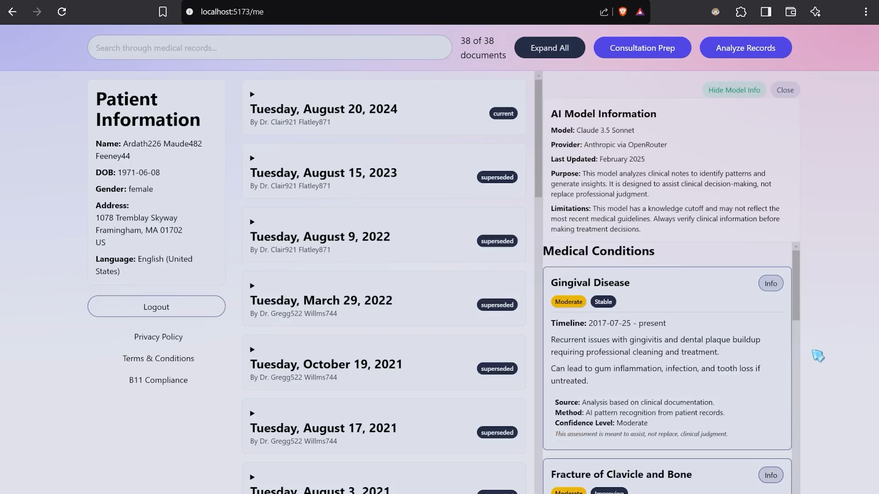
Task: Toggle the browser sidebar icon
Action: pos(765,12)
